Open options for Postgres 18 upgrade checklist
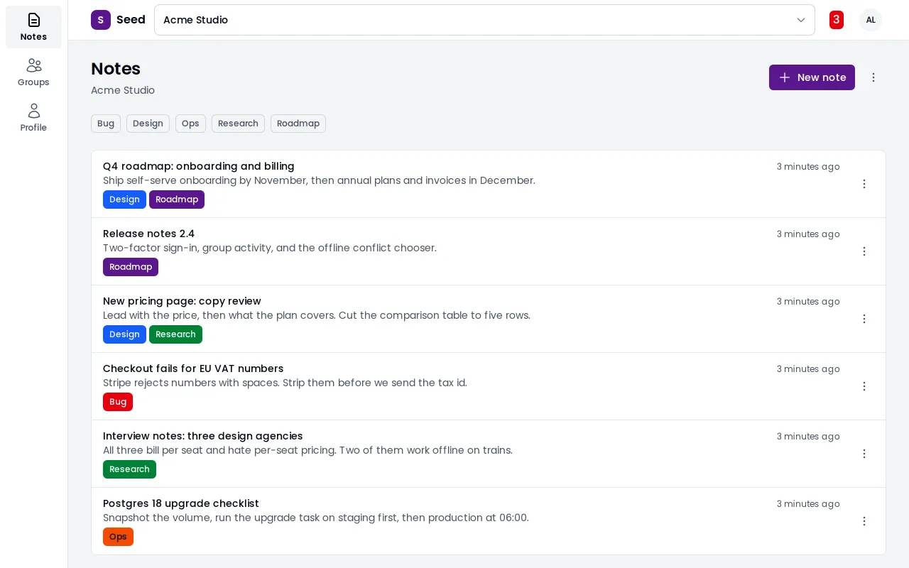This screenshot has width=909, height=568. (x=864, y=521)
